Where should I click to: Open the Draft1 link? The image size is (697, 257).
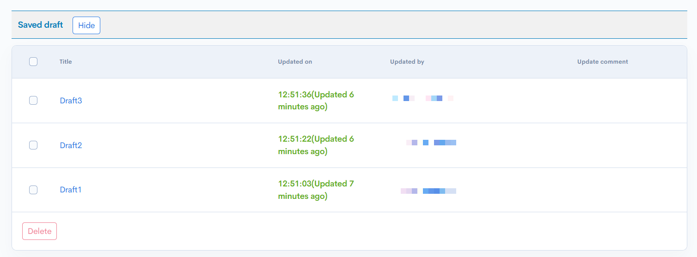pos(71,190)
